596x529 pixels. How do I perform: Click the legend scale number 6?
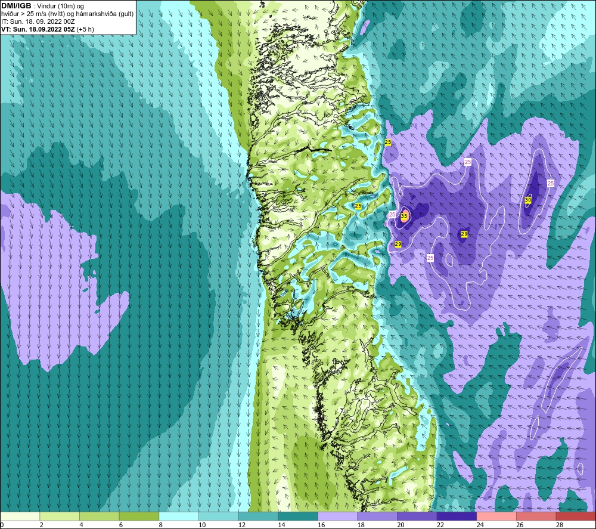121,525
